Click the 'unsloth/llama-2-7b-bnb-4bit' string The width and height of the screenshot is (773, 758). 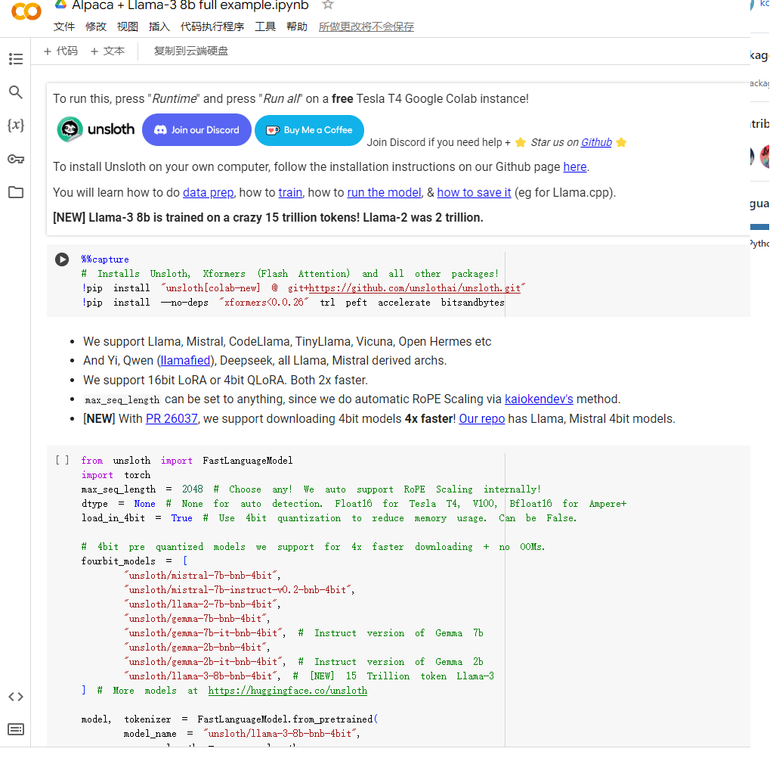202,604
